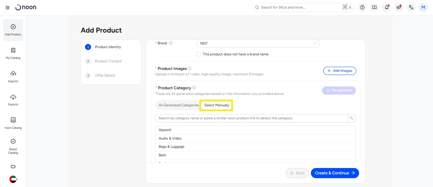Switch to AI-Generated Categories tab
Viewport: 433px width, 187px height.
click(x=179, y=105)
